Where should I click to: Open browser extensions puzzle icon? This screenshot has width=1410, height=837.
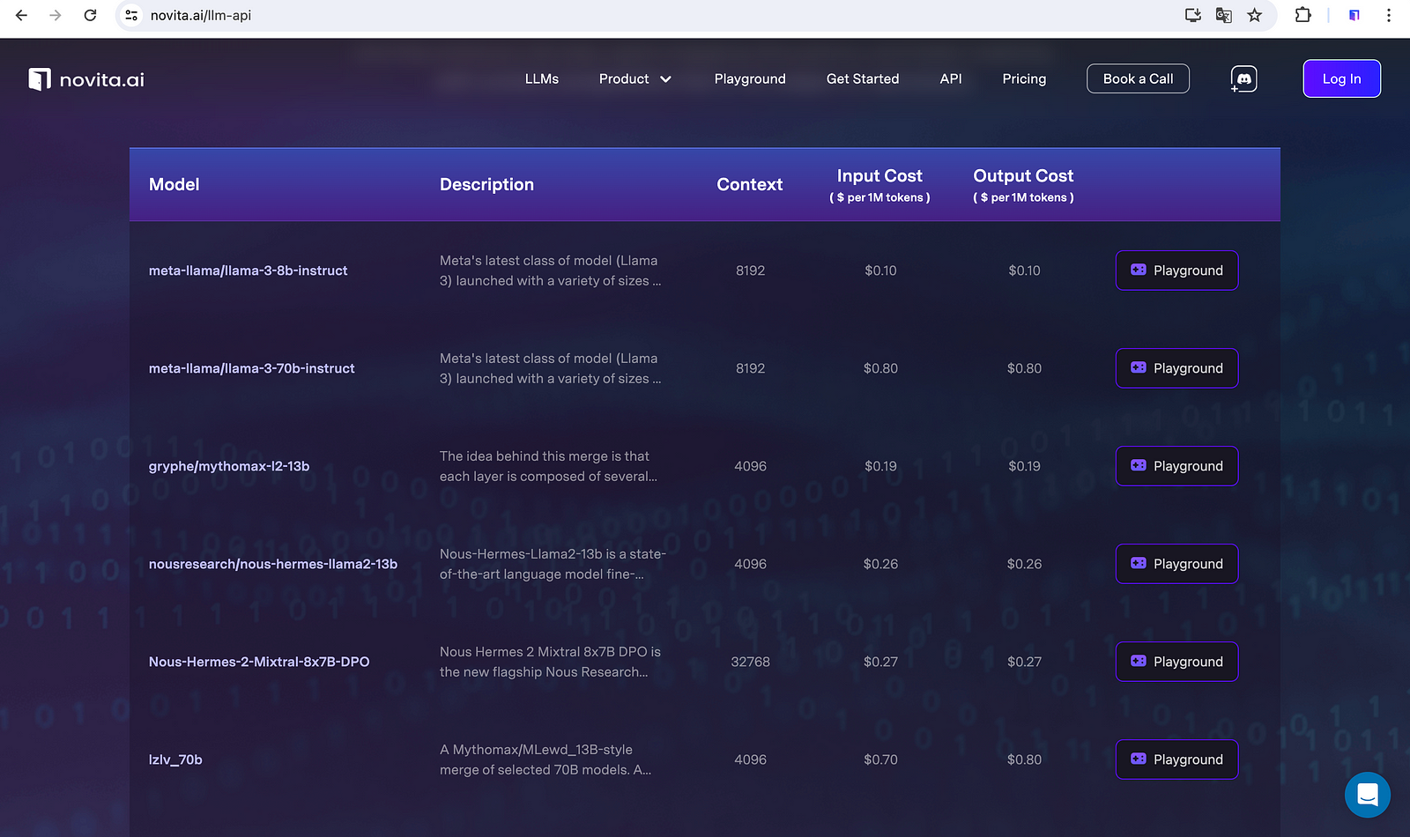click(1302, 15)
